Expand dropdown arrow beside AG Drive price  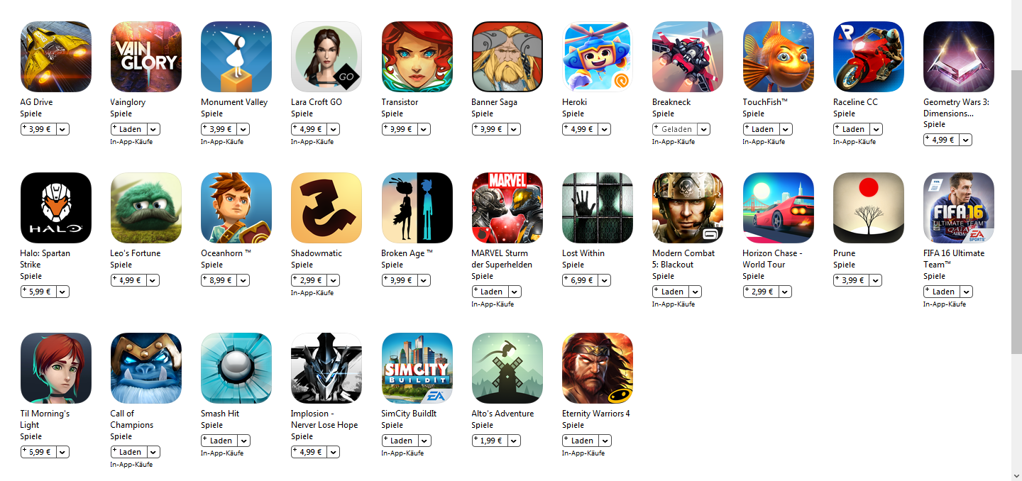(62, 129)
